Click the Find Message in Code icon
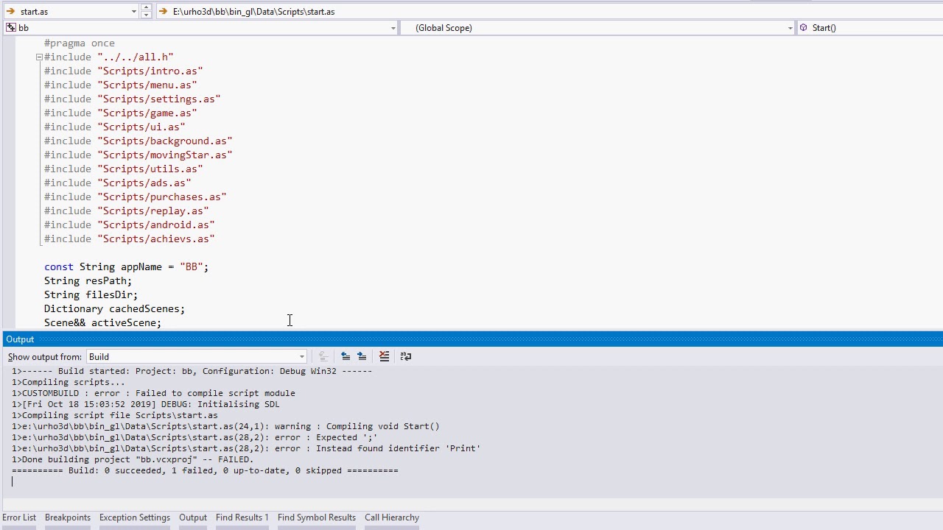The height and width of the screenshot is (530, 943). tap(323, 356)
